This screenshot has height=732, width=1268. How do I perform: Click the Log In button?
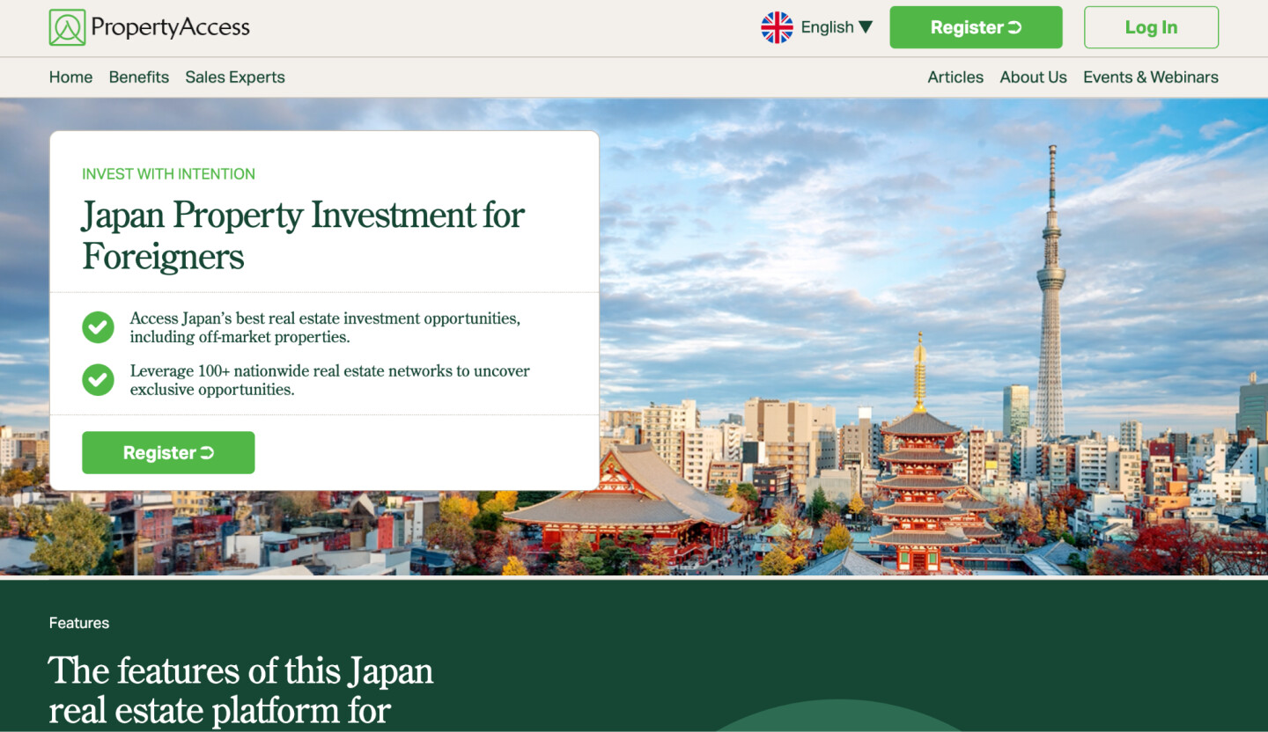click(1151, 27)
